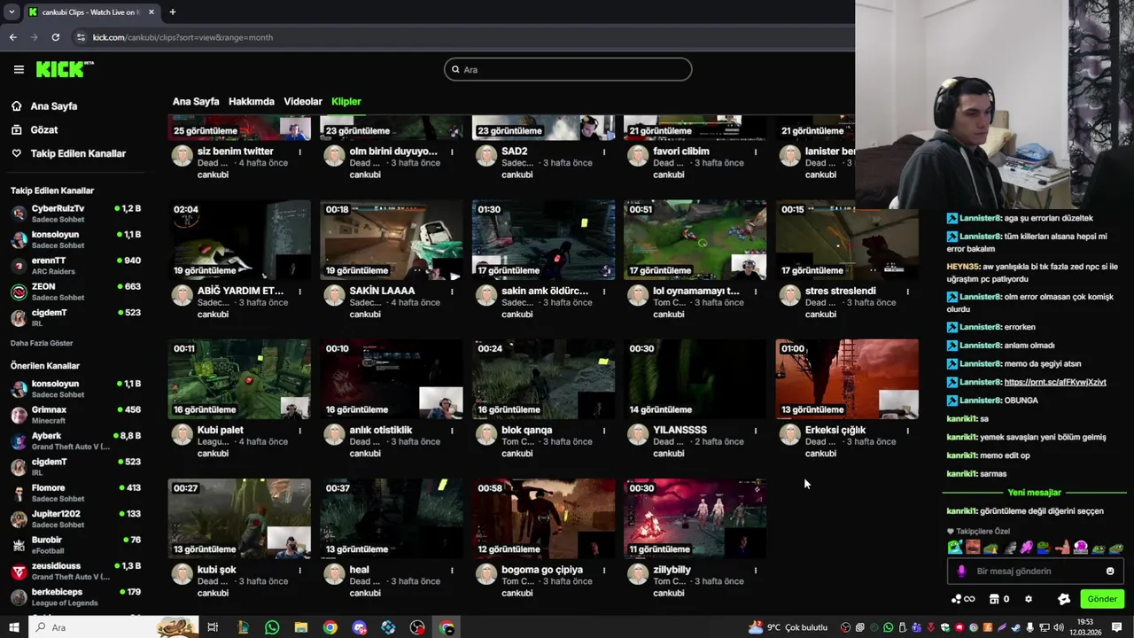This screenshot has width=1134, height=638.
Task: Expand Daha Fazla Göster in the sidebar
Action: (42, 343)
